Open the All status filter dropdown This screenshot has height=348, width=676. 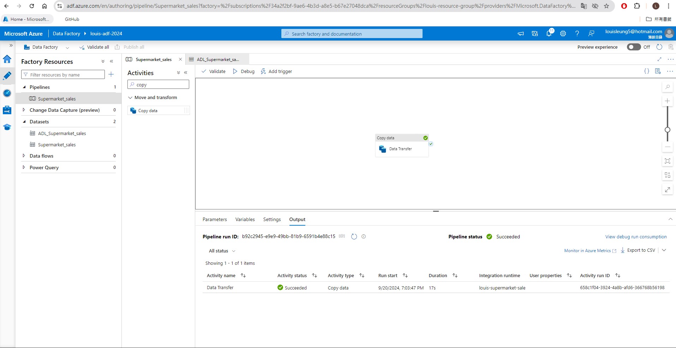[x=221, y=251]
